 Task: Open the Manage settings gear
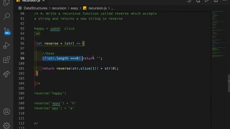6,125
